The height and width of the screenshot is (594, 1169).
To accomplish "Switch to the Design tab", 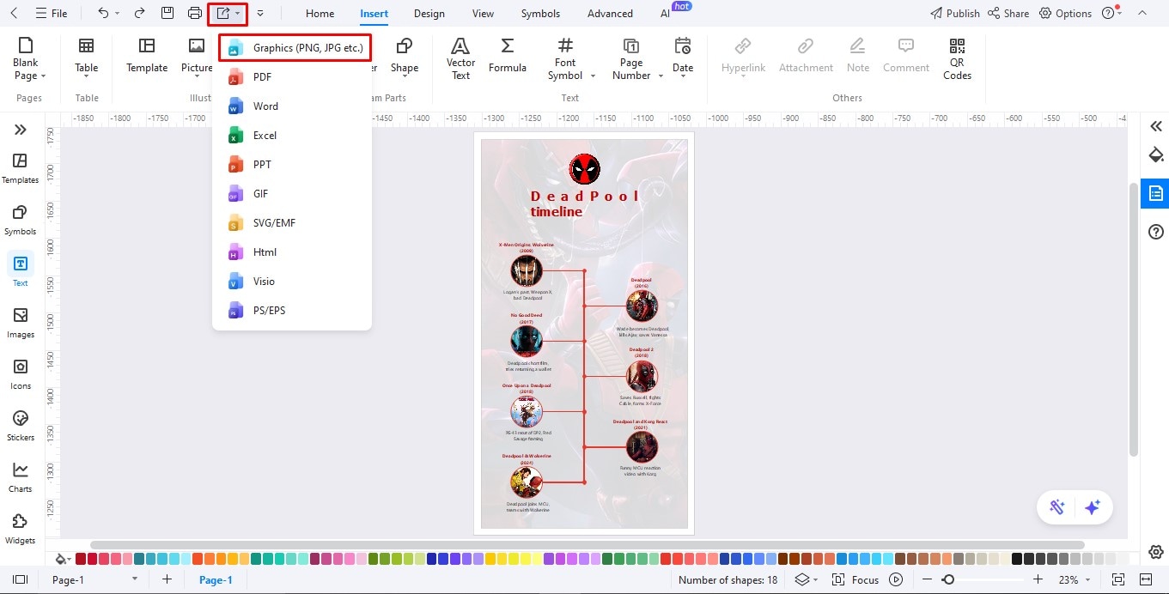I will pyautogui.click(x=429, y=14).
